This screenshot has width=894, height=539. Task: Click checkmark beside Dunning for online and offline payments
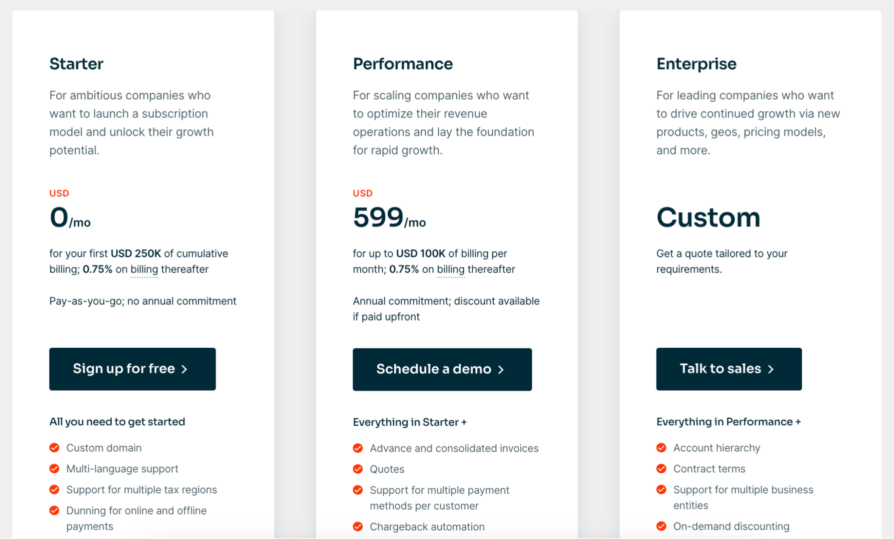[x=55, y=511]
